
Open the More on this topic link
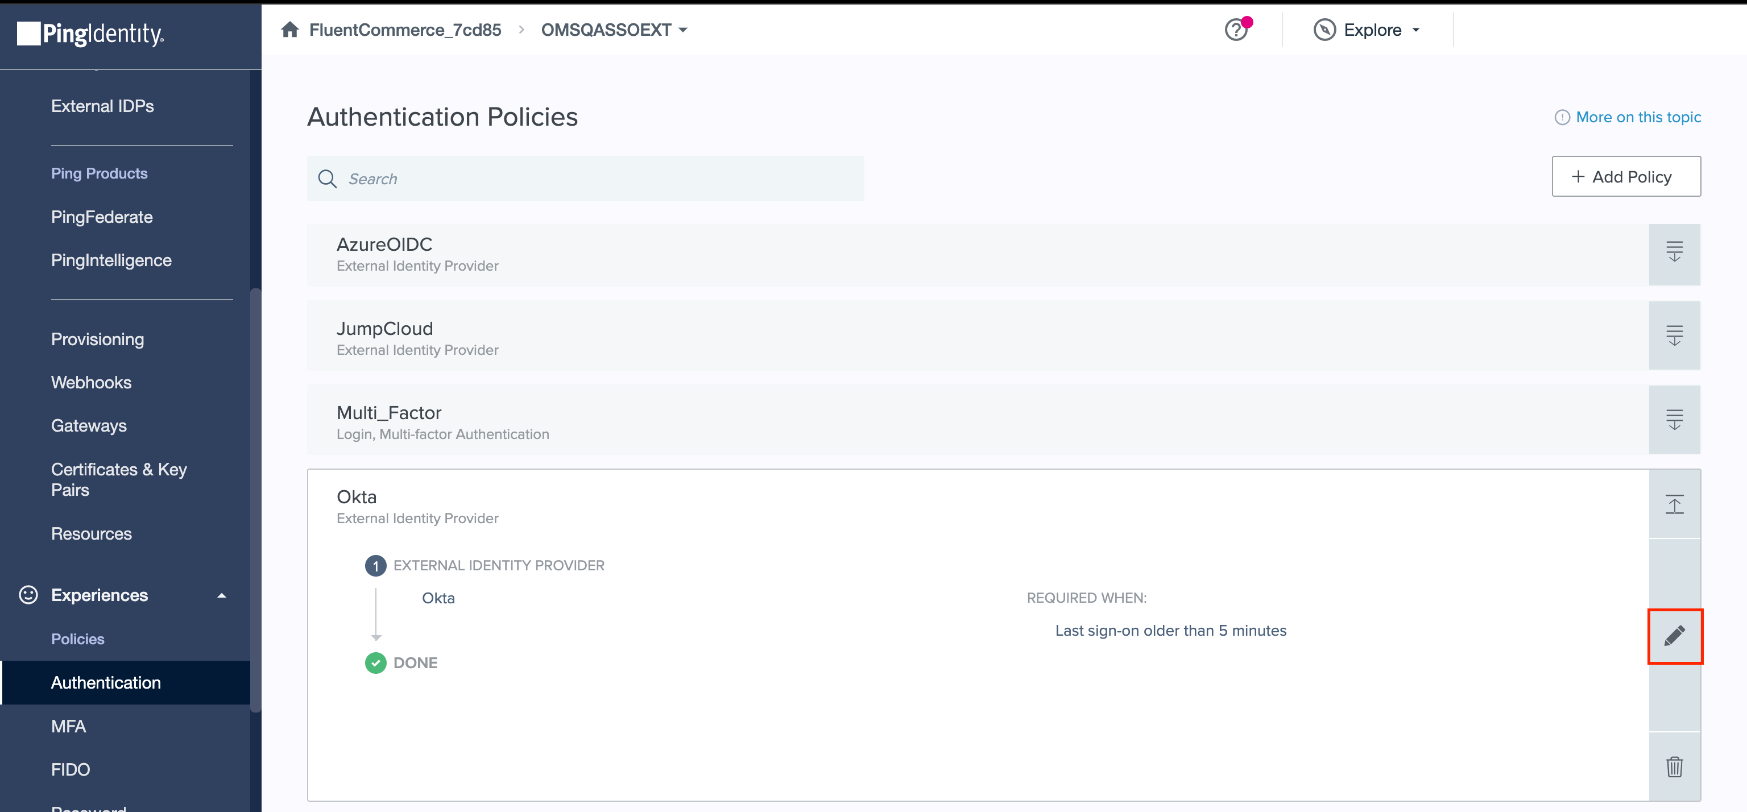pos(1638,117)
